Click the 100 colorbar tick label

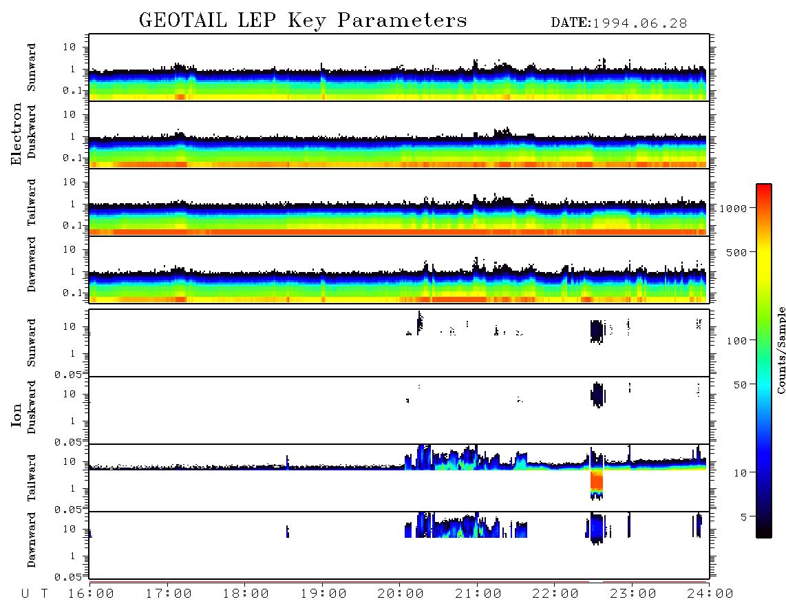point(737,341)
